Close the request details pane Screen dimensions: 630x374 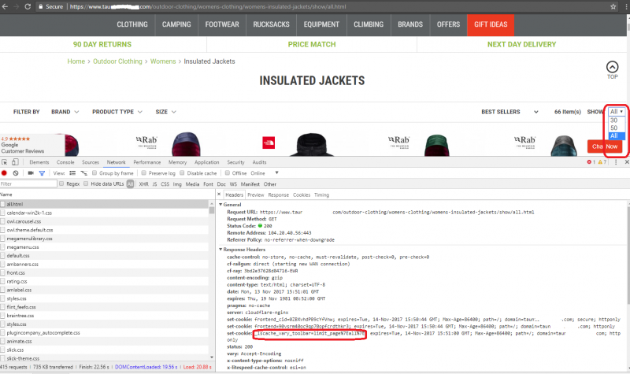(x=219, y=194)
